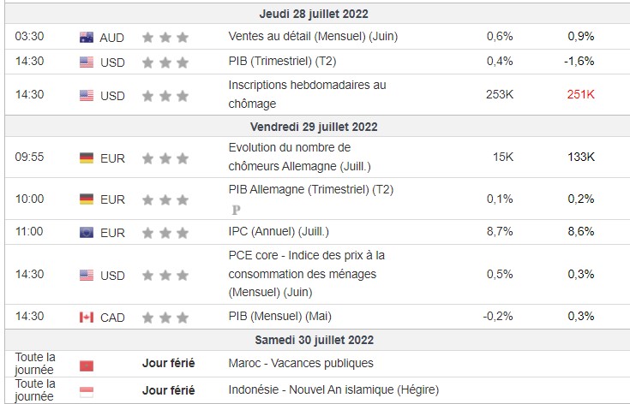Click the Canadian flag icon next to CAD
This screenshot has width=630, height=404.
(x=87, y=318)
